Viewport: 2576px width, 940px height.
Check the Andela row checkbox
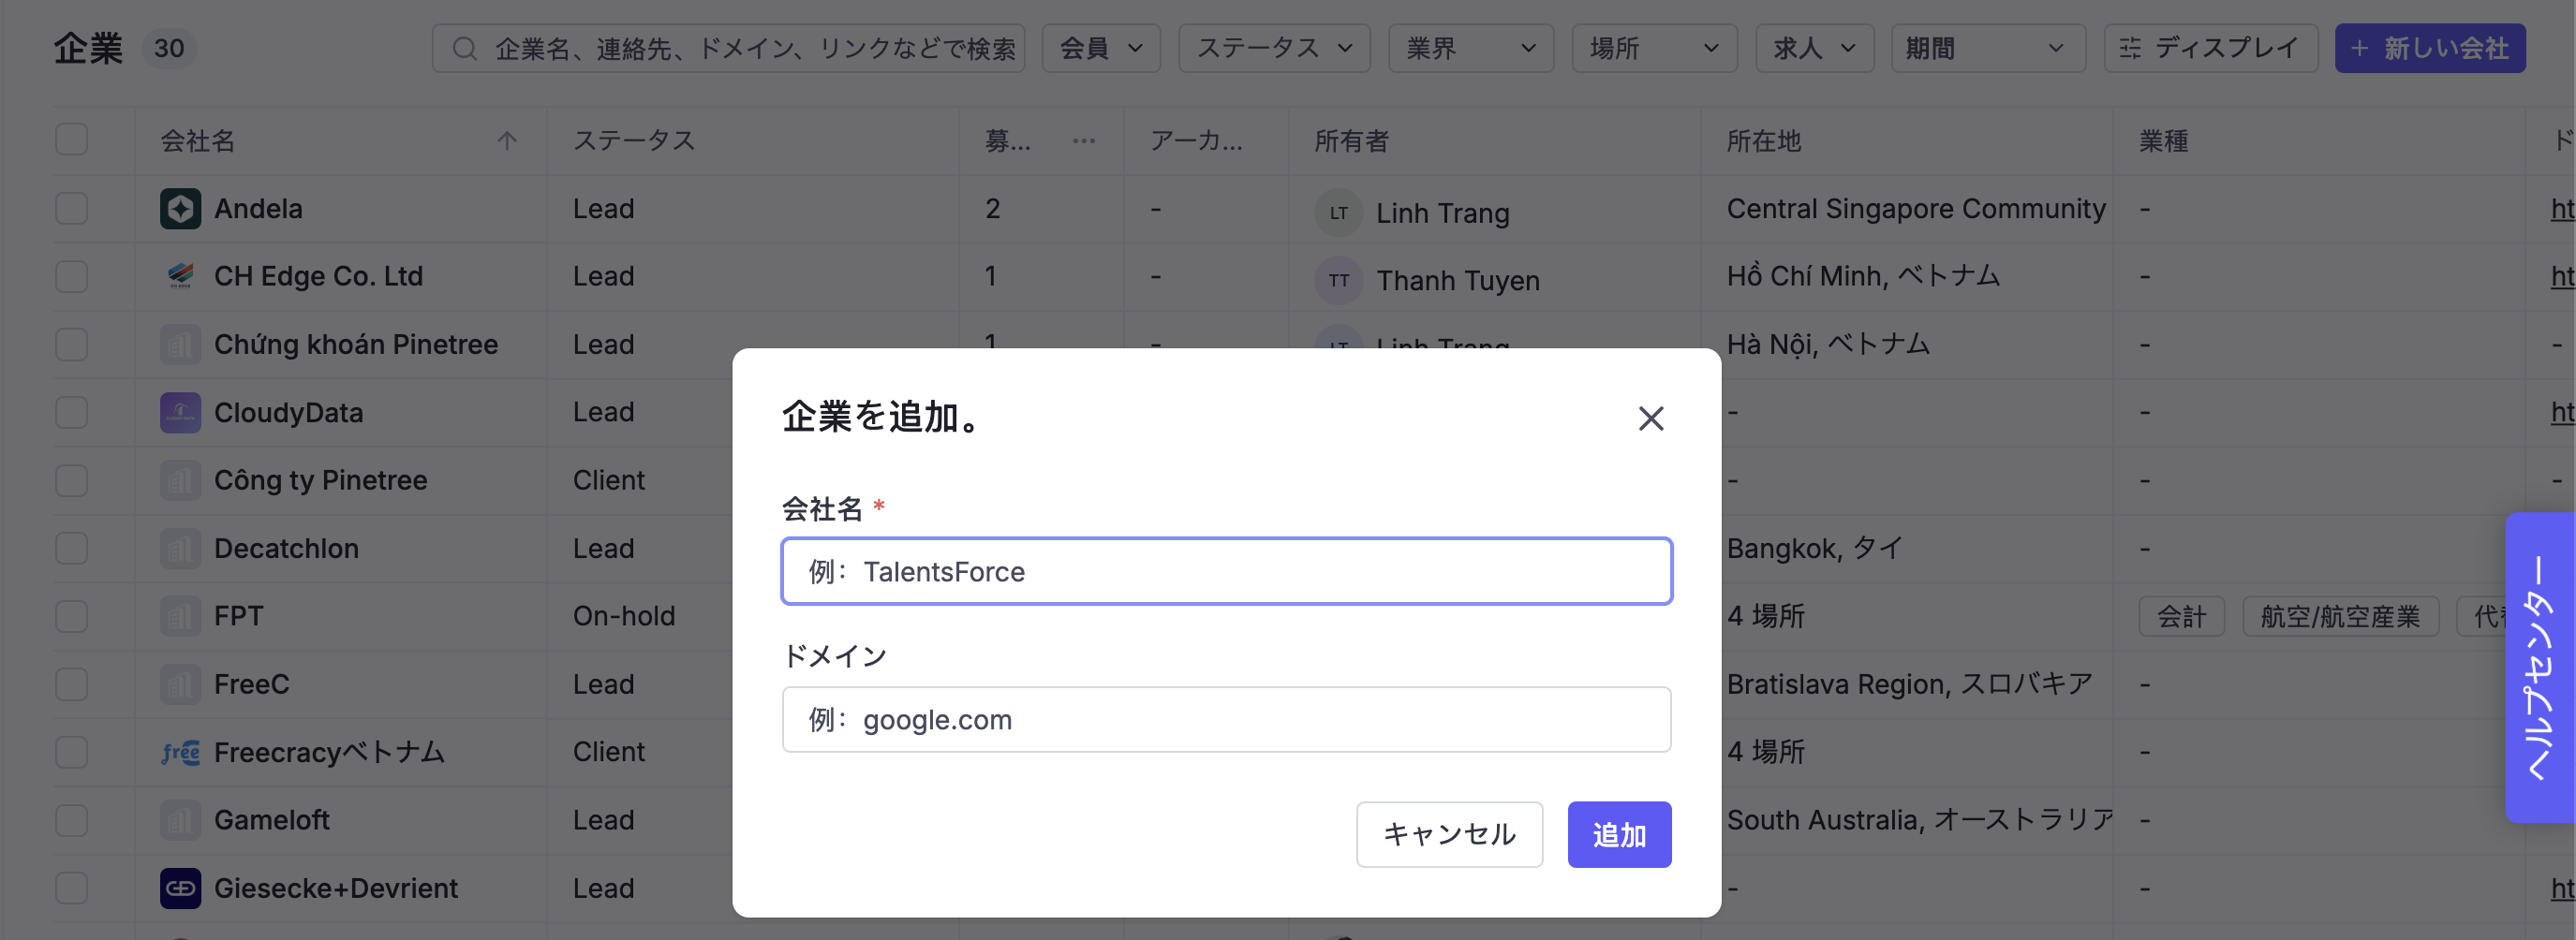tap(72, 209)
